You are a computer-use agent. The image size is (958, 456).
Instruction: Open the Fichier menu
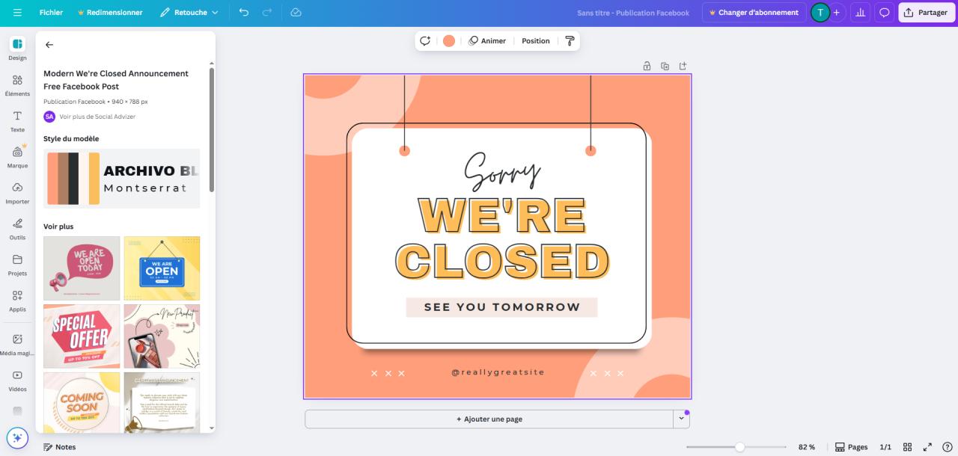tap(50, 12)
